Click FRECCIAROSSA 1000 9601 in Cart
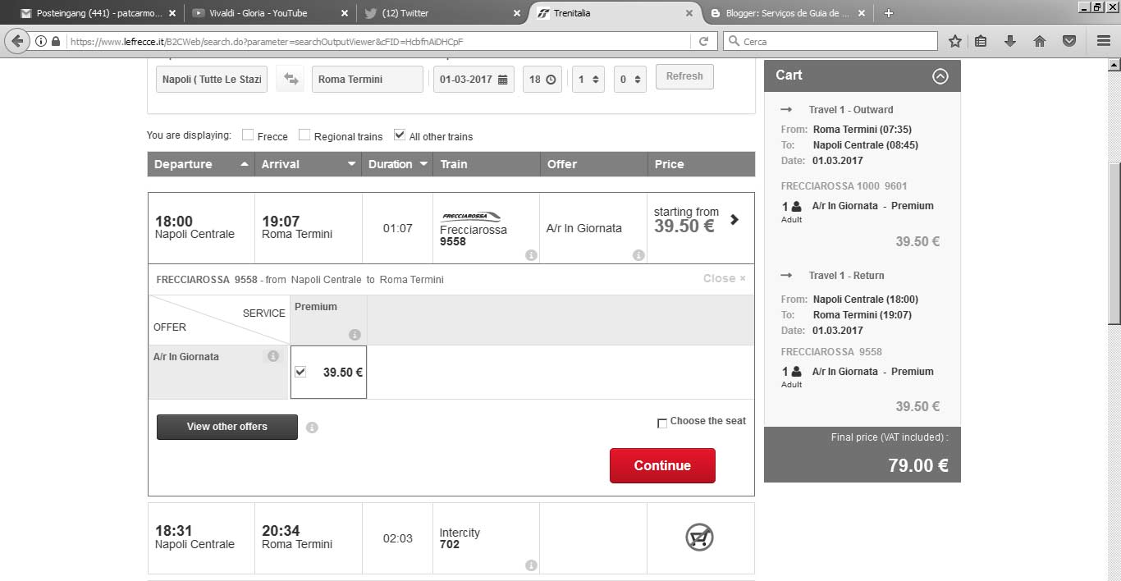 pos(844,186)
